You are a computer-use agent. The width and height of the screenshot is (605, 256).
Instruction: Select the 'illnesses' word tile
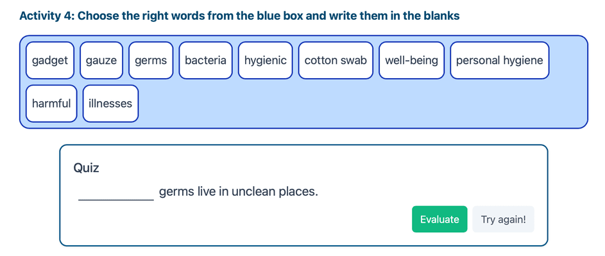tap(110, 103)
